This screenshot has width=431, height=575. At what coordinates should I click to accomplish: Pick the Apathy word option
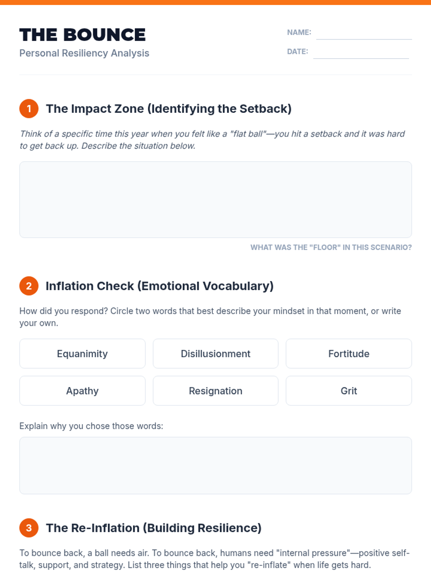tap(82, 391)
